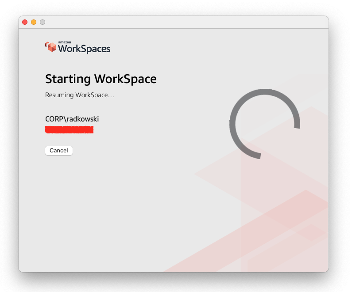Click the Amazon WorkSpaces cube logo
This screenshot has height=292, width=352.
pyautogui.click(x=51, y=47)
